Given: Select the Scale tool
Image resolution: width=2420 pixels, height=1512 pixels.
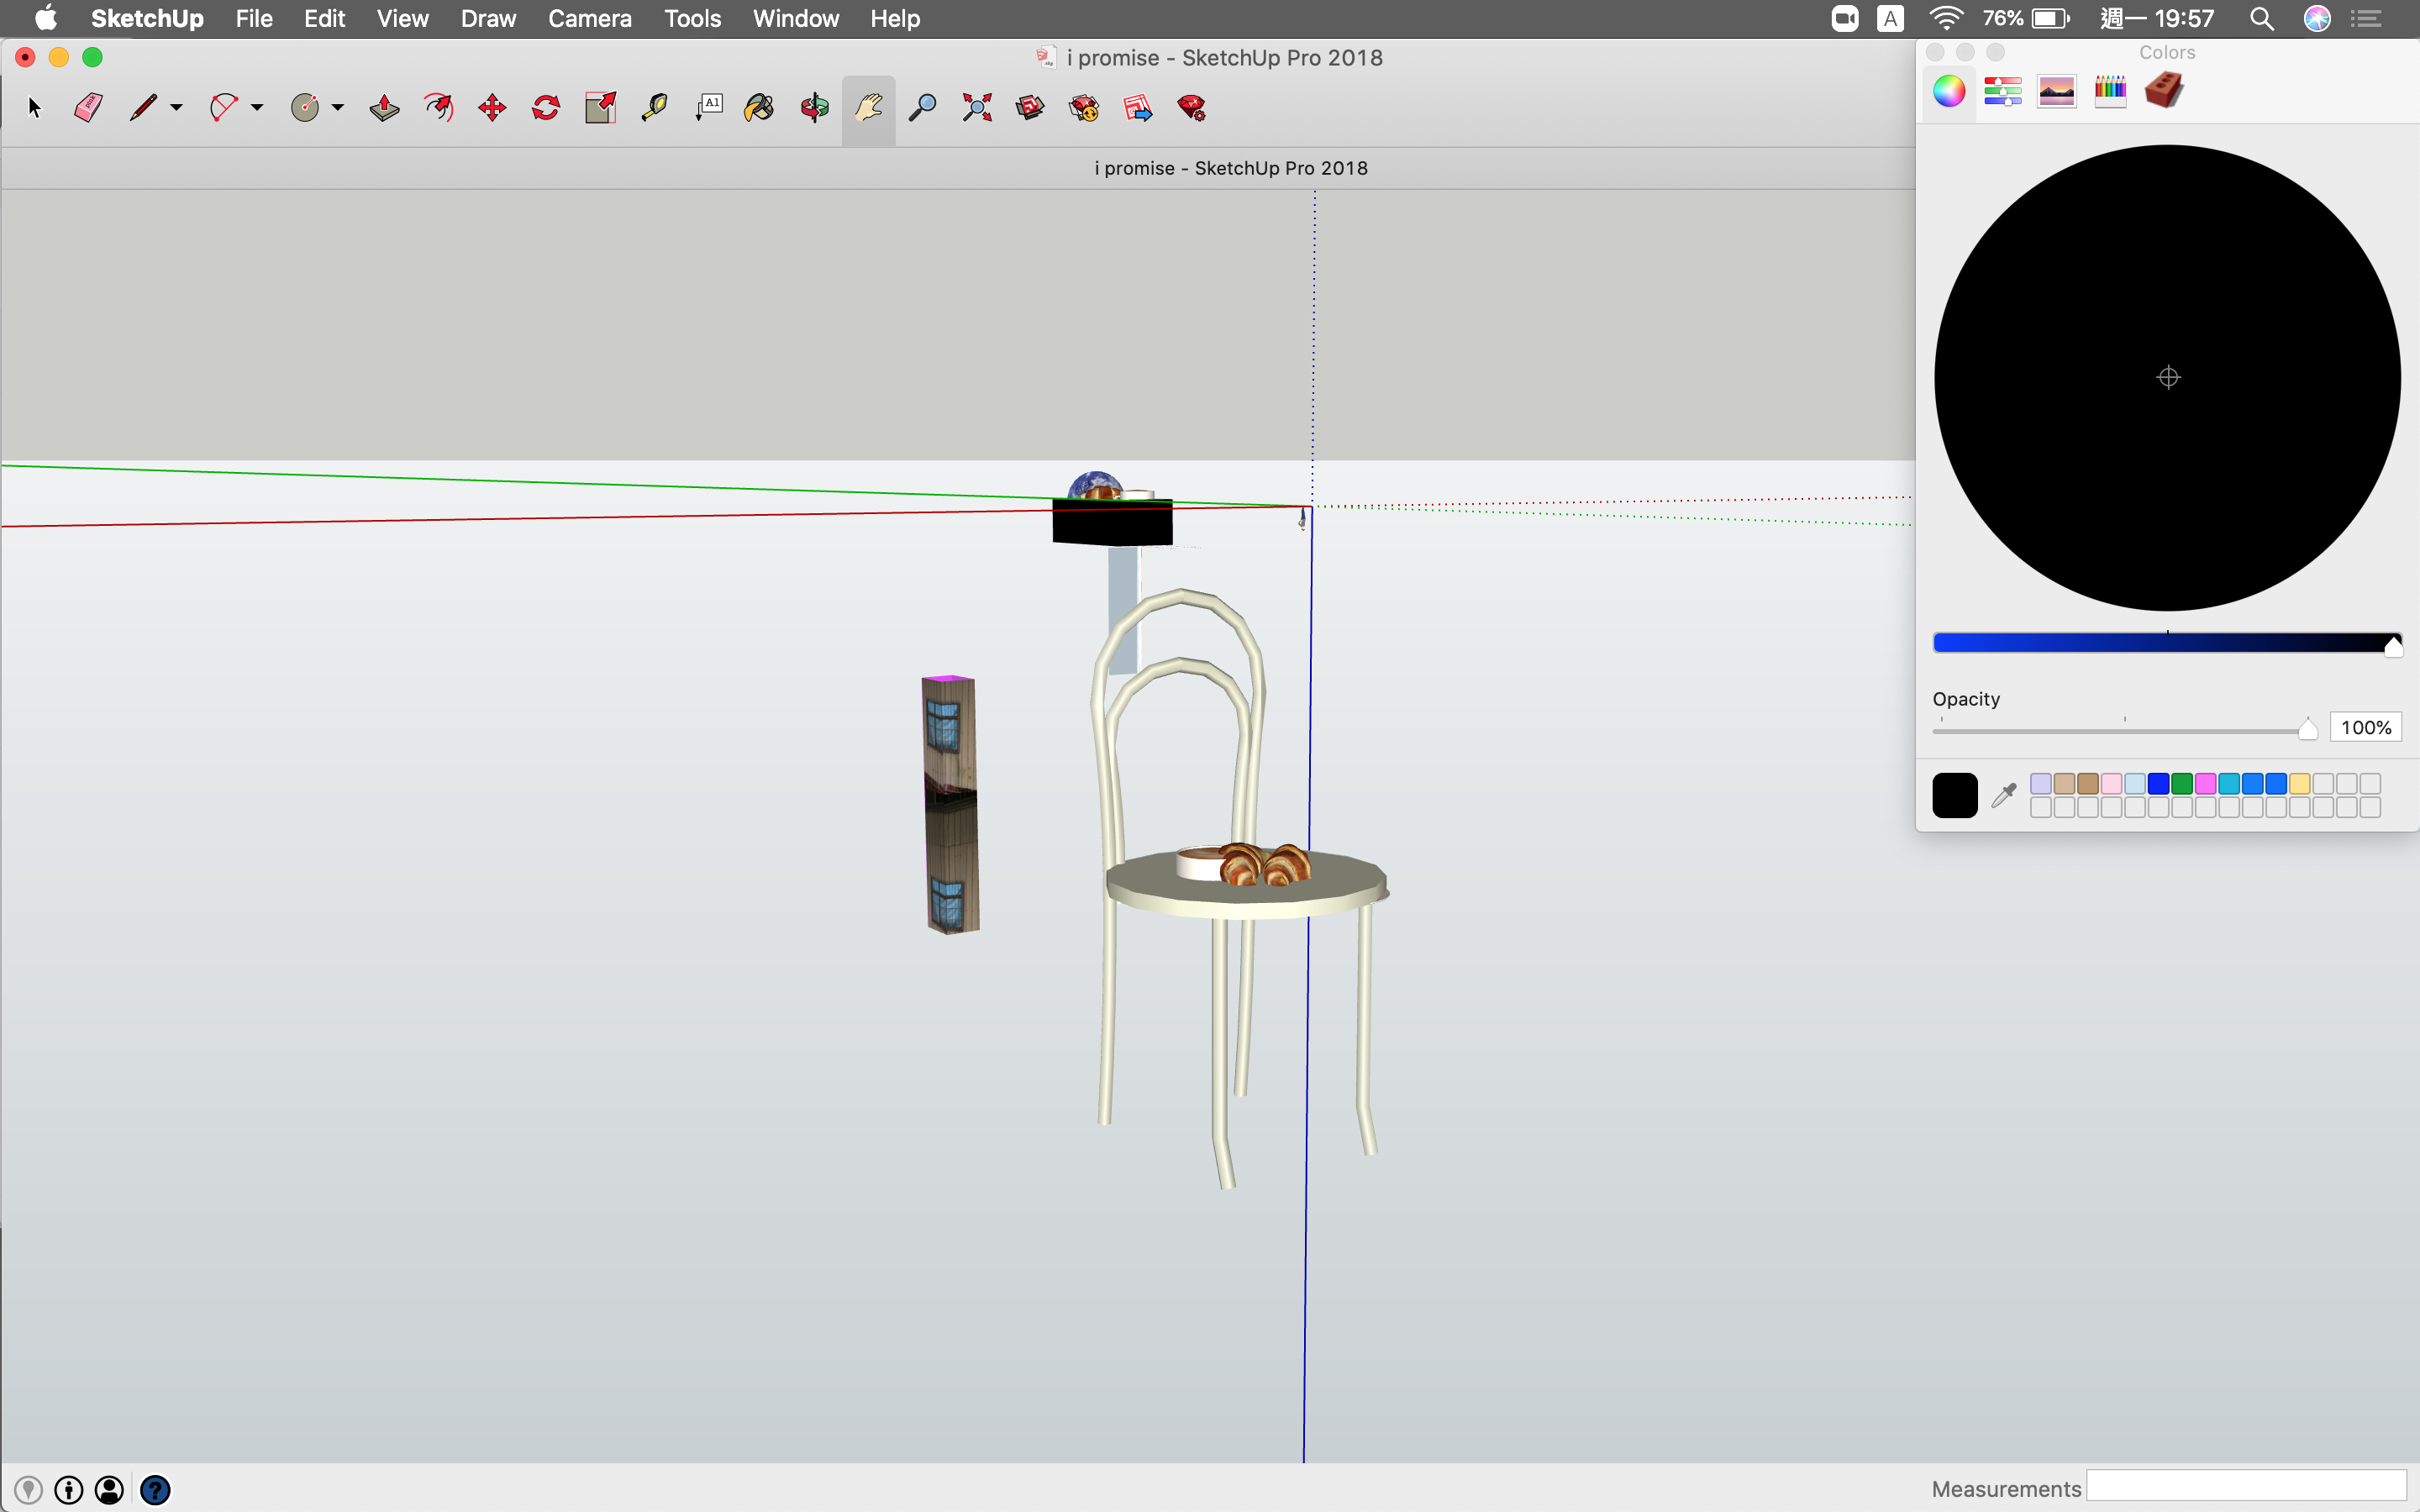Looking at the screenshot, I should coord(600,108).
